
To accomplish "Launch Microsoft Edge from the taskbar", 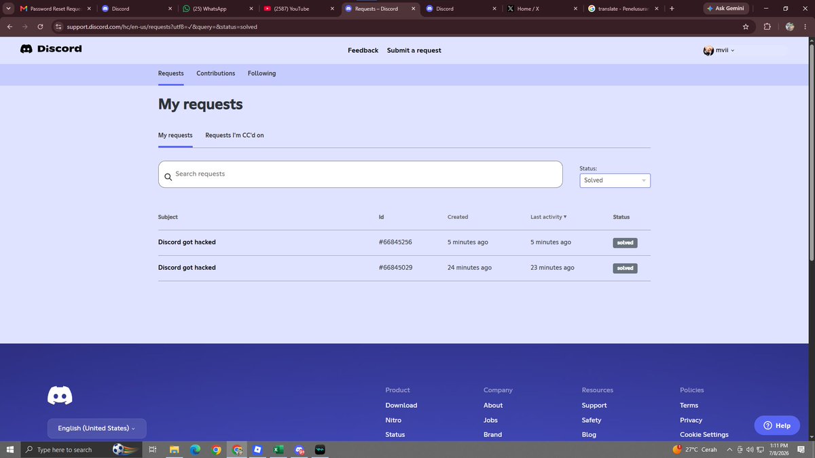I will (x=195, y=449).
